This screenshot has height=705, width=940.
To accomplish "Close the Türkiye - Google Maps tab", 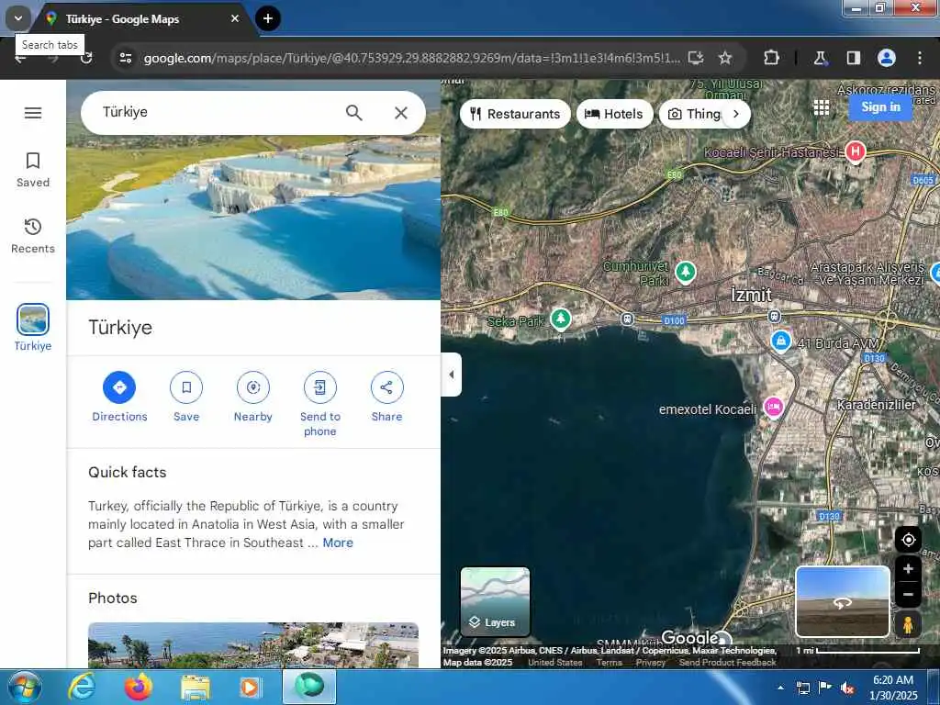I will (235, 18).
